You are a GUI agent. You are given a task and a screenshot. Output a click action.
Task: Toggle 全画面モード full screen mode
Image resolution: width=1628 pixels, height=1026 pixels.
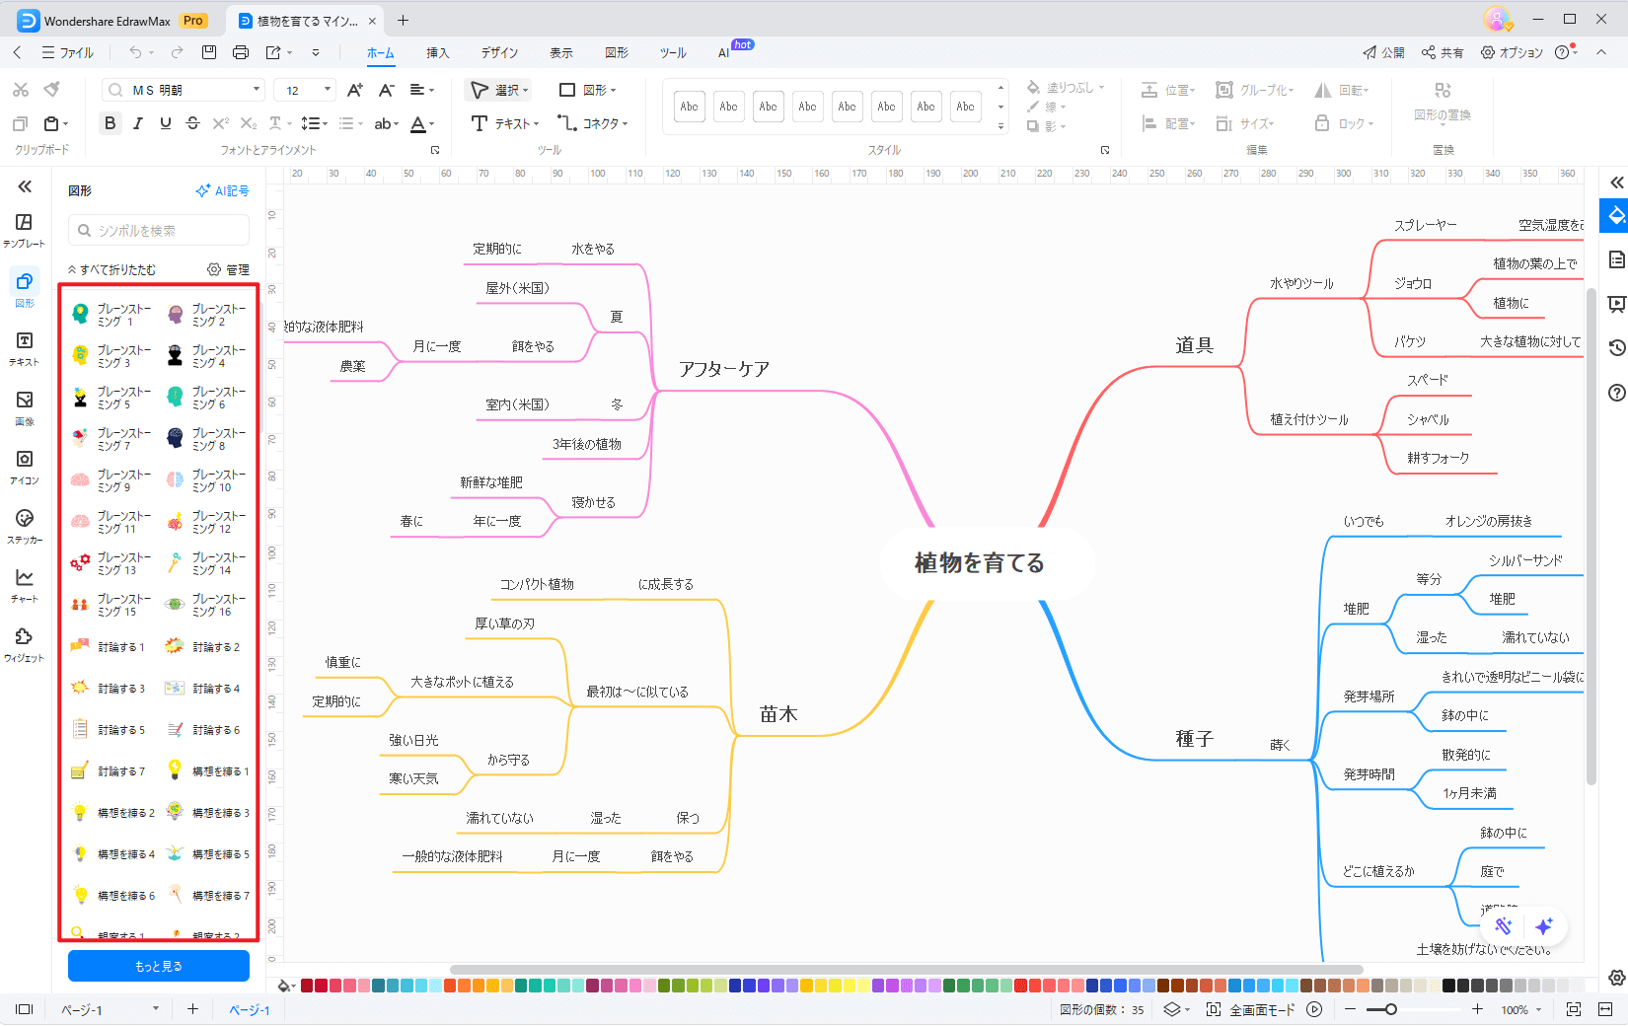(x=1250, y=1009)
